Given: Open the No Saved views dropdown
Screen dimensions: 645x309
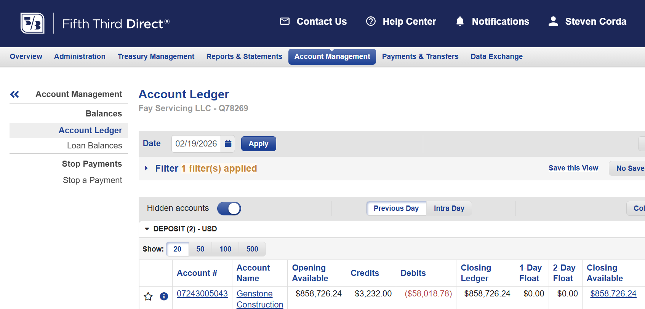Looking at the screenshot, I should point(627,168).
